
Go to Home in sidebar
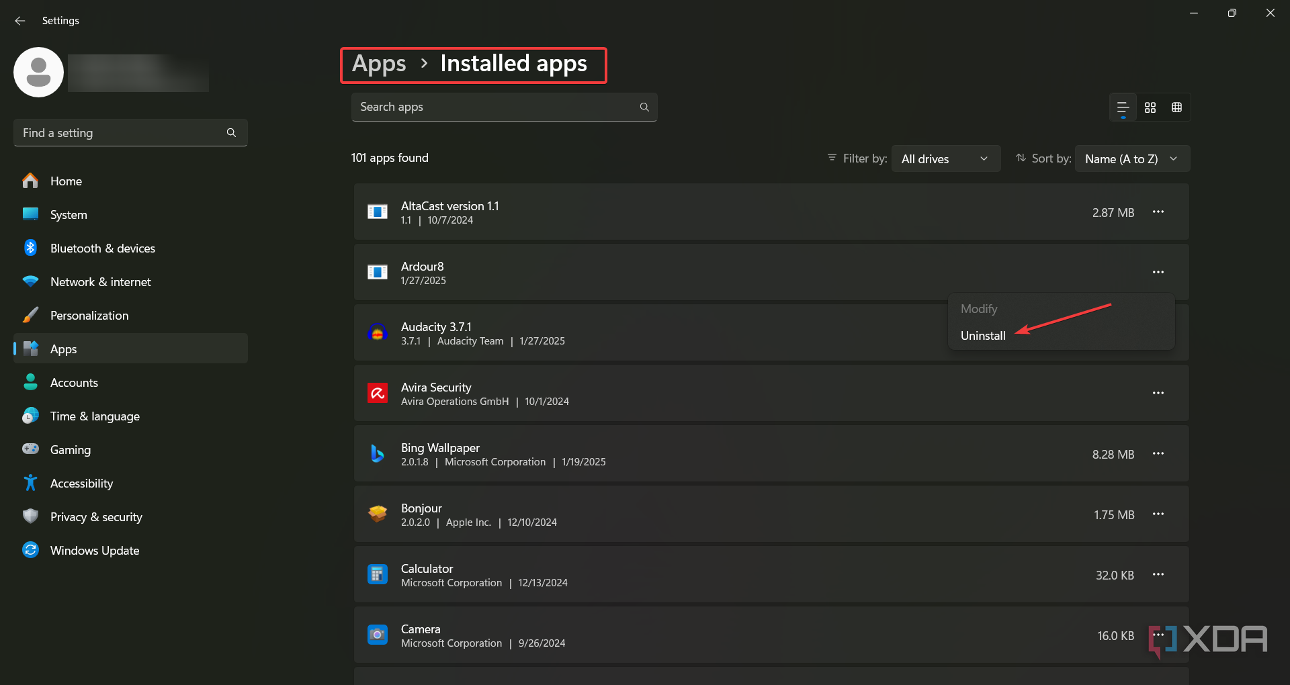point(130,181)
